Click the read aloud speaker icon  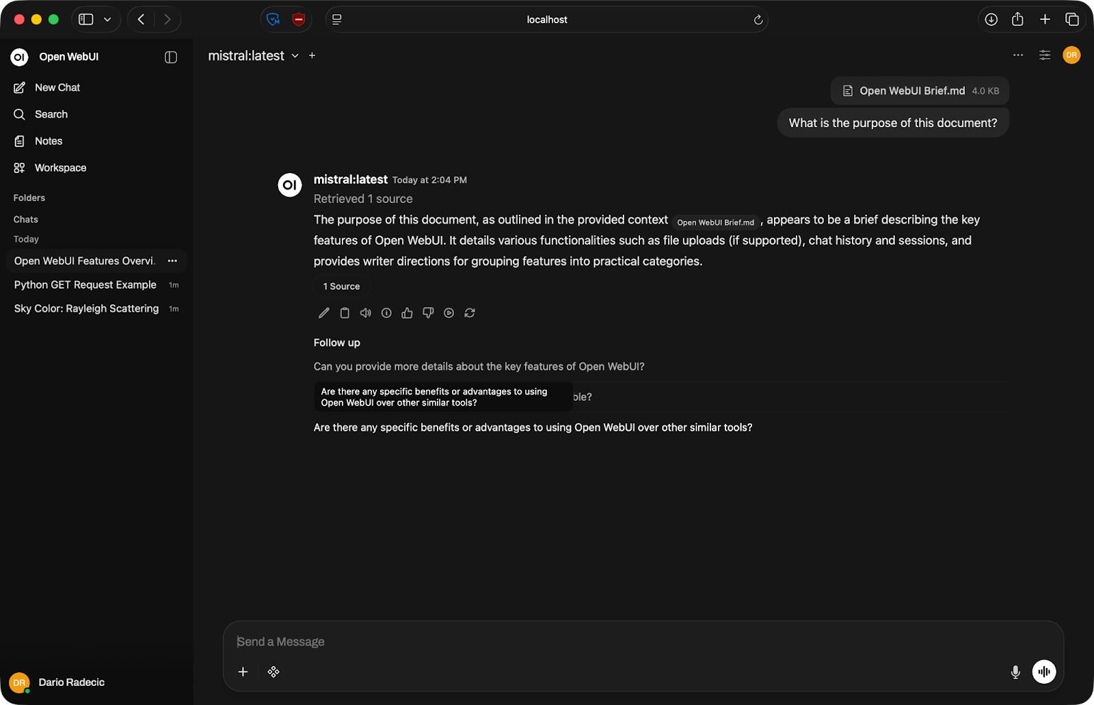coord(366,313)
